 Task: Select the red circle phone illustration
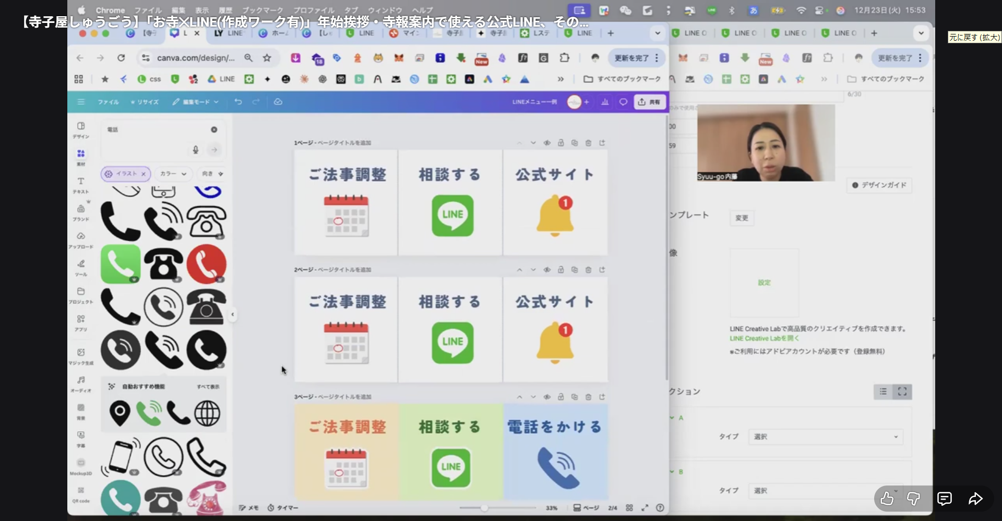(x=207, y=264)
